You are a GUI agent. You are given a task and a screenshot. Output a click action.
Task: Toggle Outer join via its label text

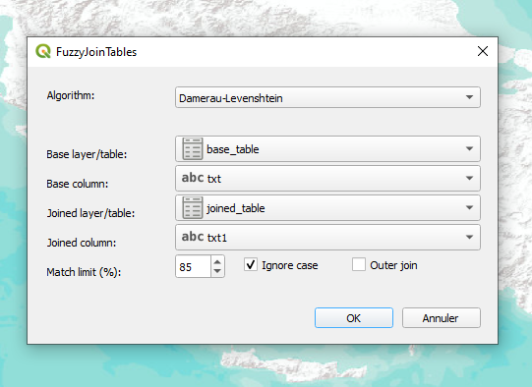coord(393,265)
